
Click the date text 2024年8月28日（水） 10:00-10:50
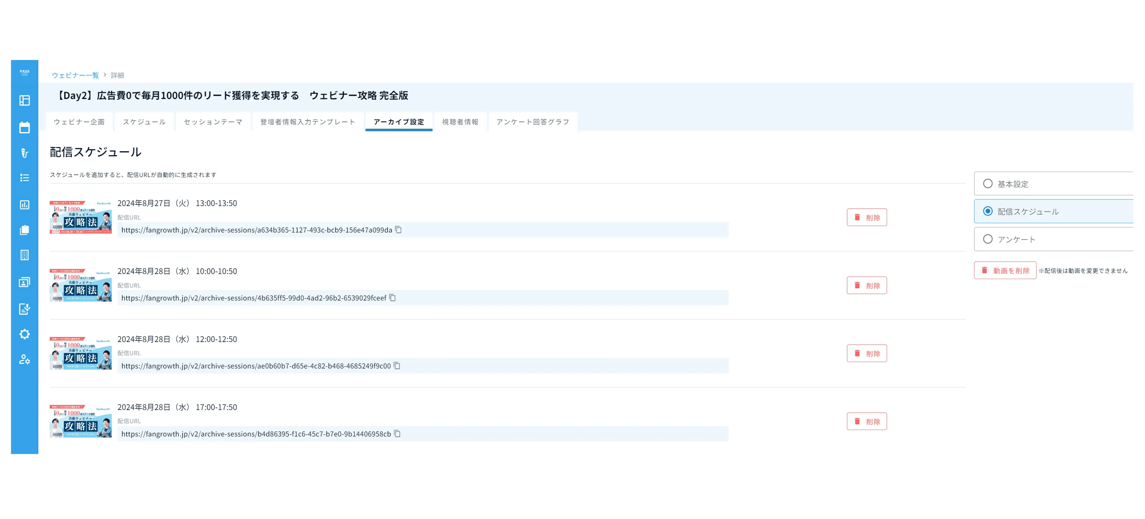[x=177, y=271]
